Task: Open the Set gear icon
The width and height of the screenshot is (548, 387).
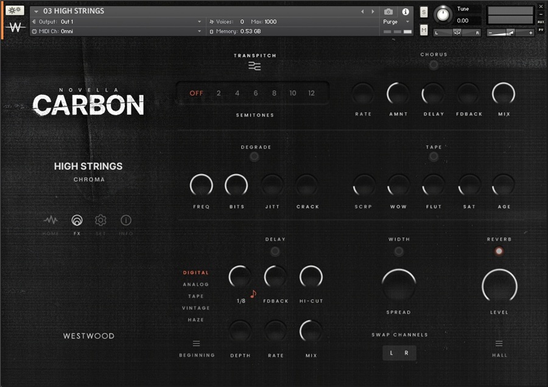Action: pos(100,220)
